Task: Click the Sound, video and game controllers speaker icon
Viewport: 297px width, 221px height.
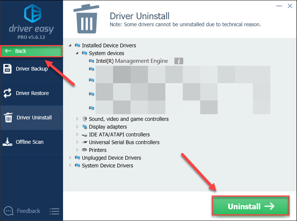Action: click(x=85, y=119)
